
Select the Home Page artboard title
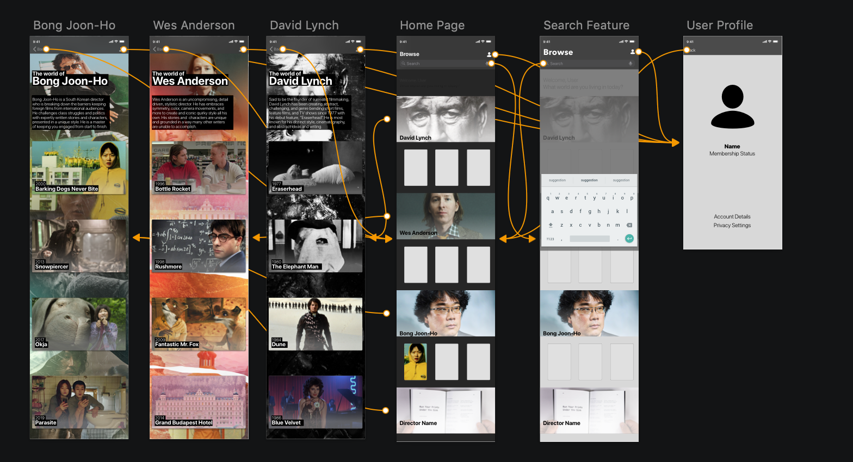(x=432, y=26)
